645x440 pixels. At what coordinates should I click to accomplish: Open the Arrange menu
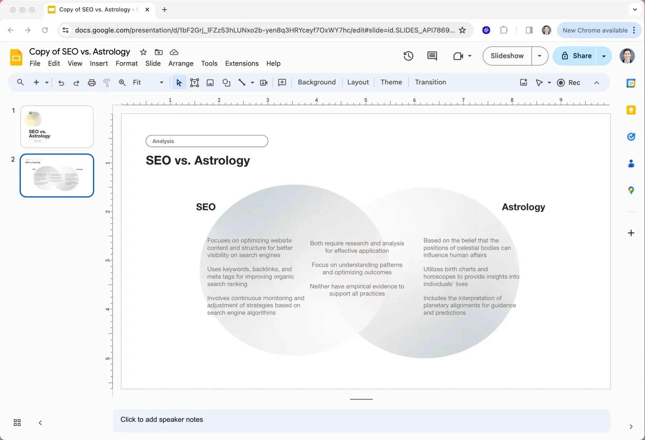pyautogui.click(x=181, y=64)
